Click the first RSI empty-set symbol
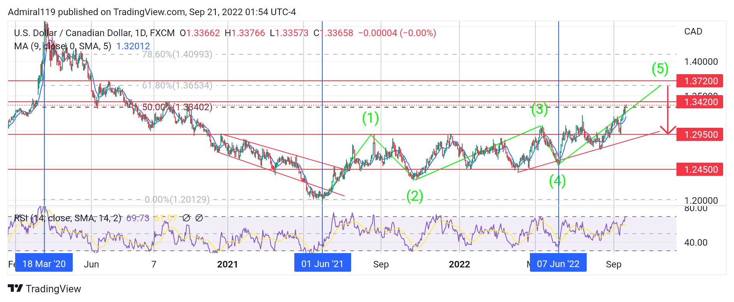 [x=186, y=218]
